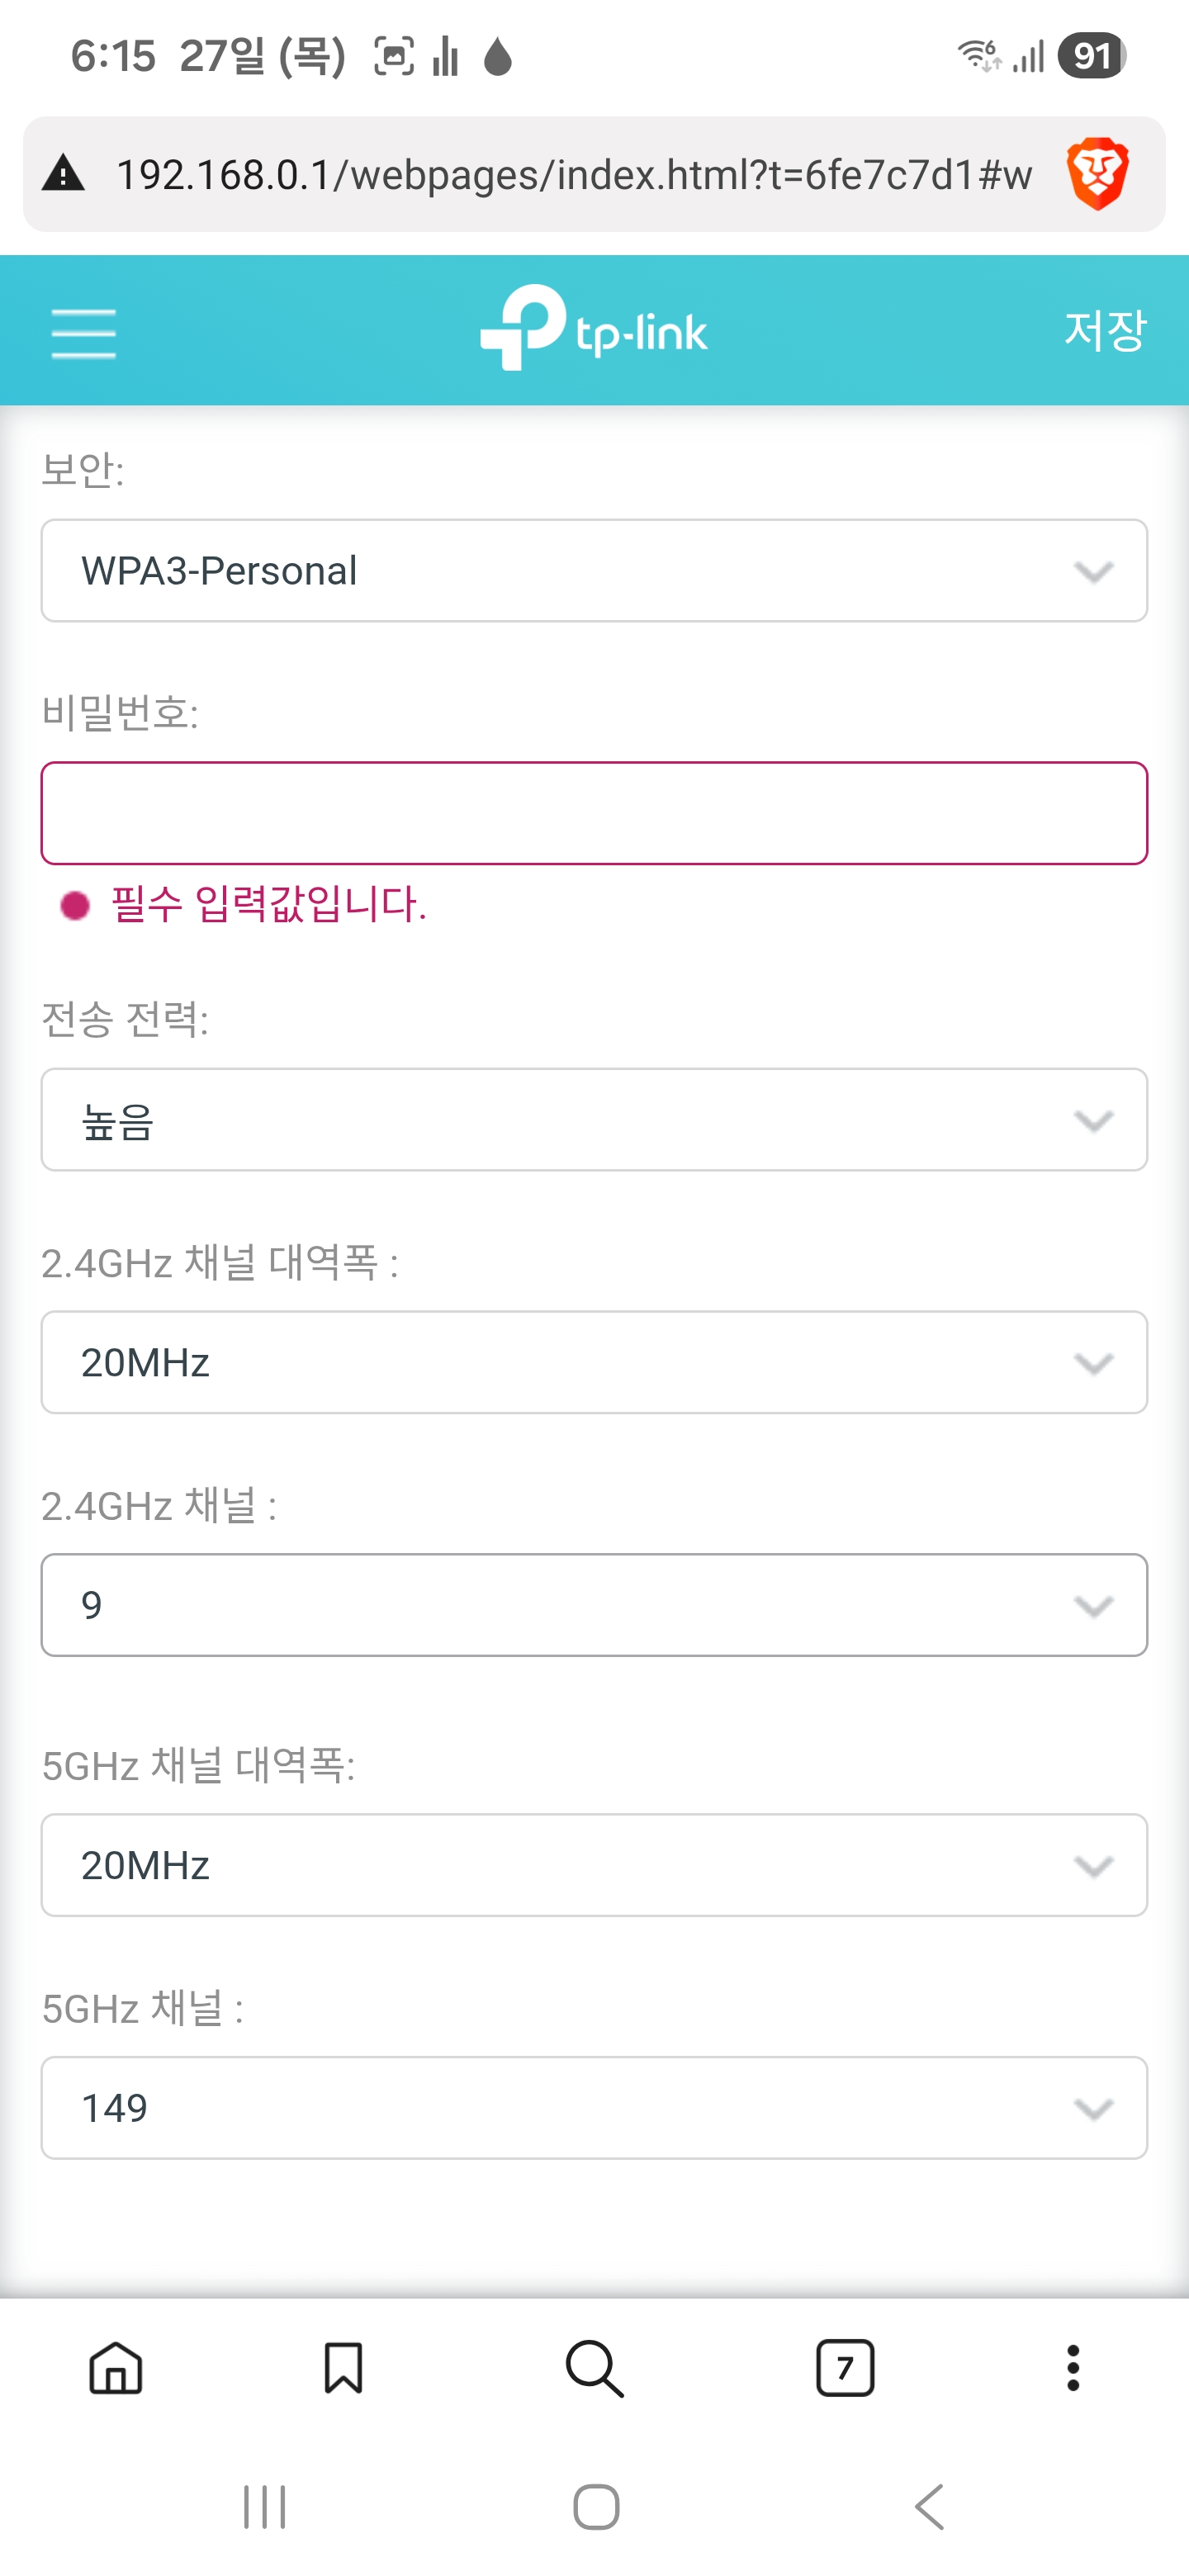Tap the search magnifier icon
This screenshot has height=2576, width=1189.
(594, 2368)
